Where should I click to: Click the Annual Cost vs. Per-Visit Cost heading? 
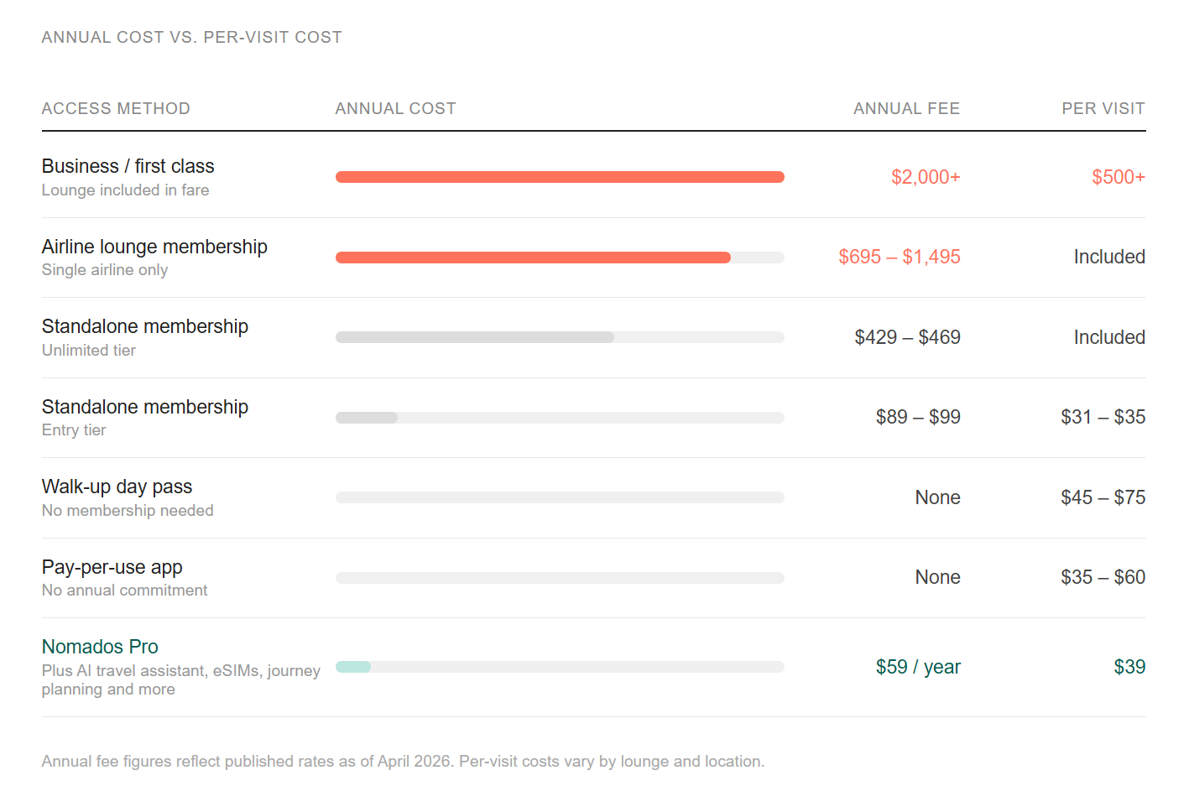click(x=192, y=37)
